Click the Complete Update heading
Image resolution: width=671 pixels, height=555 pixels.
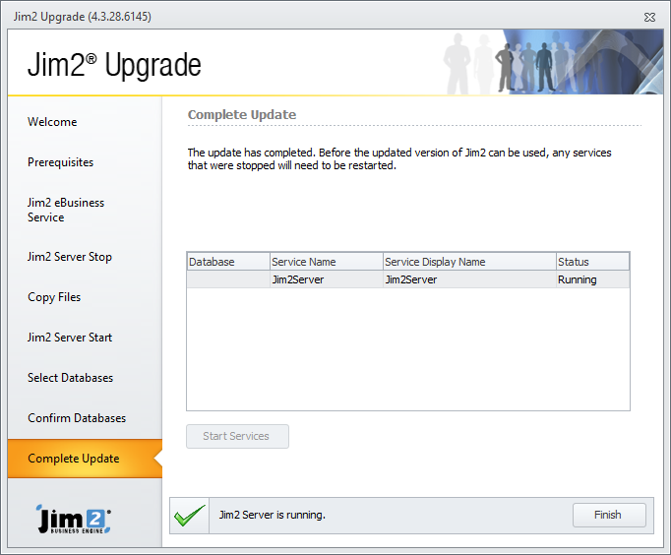(242, 115)
